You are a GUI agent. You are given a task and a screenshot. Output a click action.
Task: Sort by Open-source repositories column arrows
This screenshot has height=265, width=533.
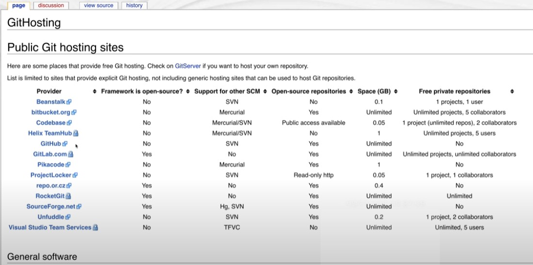tap(351, 92)
